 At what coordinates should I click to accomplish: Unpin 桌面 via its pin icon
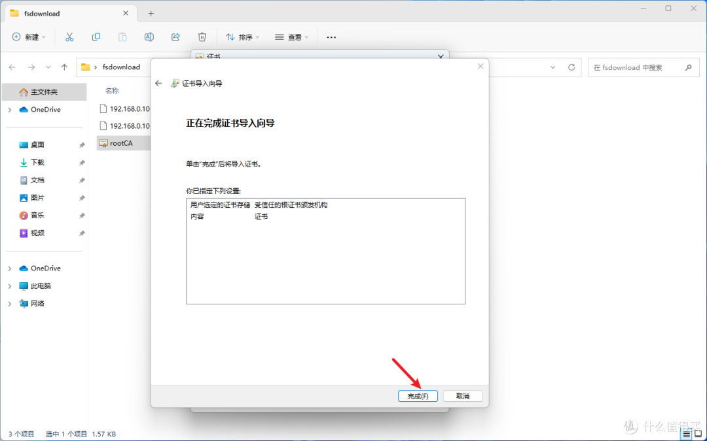[82, 145]
